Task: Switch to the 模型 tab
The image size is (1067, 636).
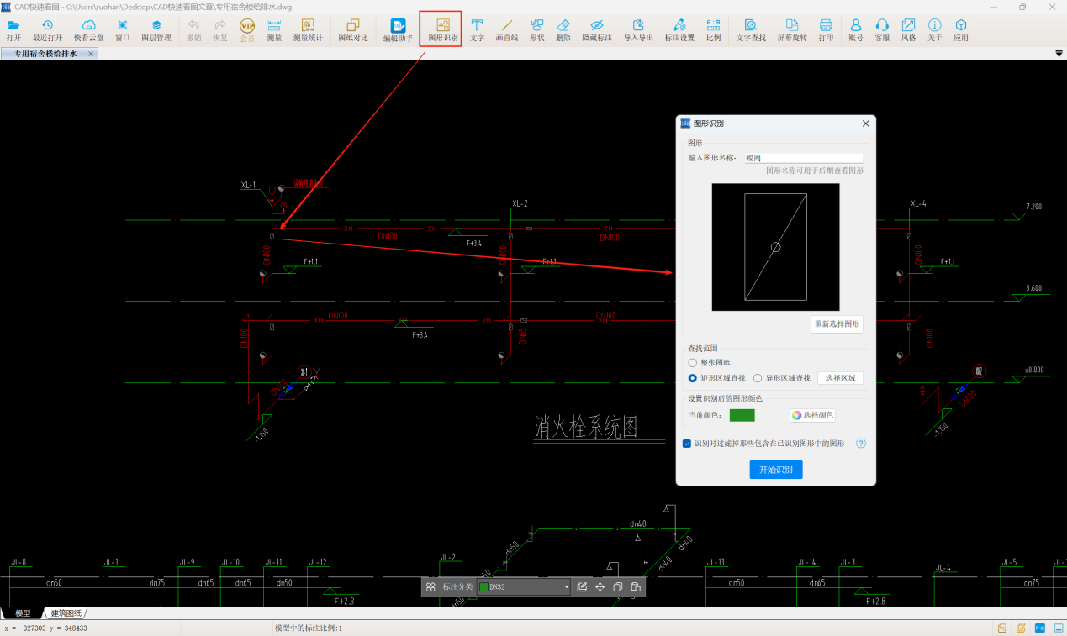Action: click(23, 613)
